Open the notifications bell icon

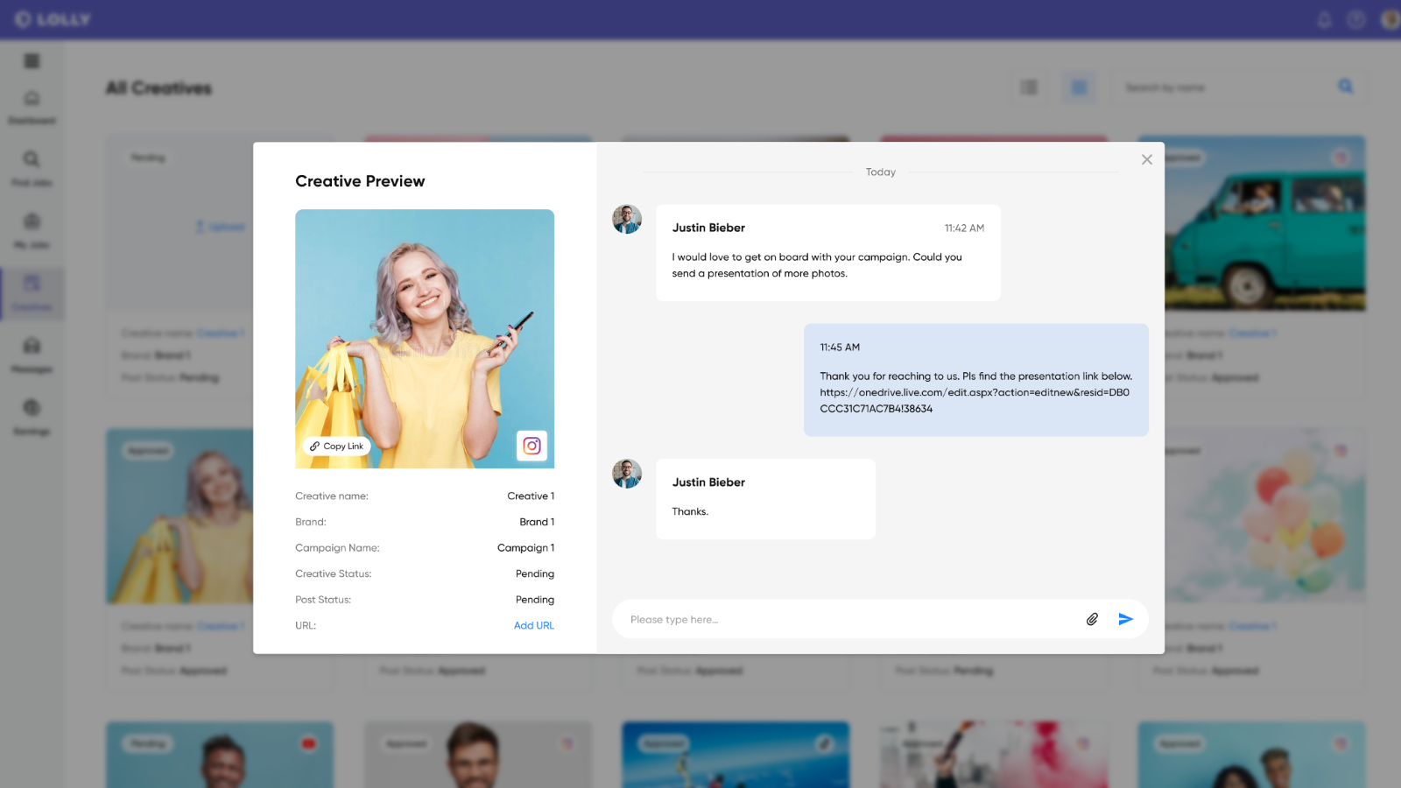[x=1324, y=19]
